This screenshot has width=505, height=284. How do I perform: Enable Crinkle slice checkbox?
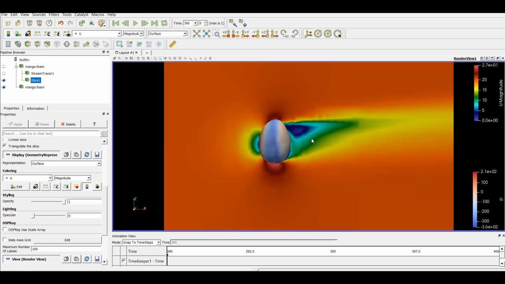point(5,140)
